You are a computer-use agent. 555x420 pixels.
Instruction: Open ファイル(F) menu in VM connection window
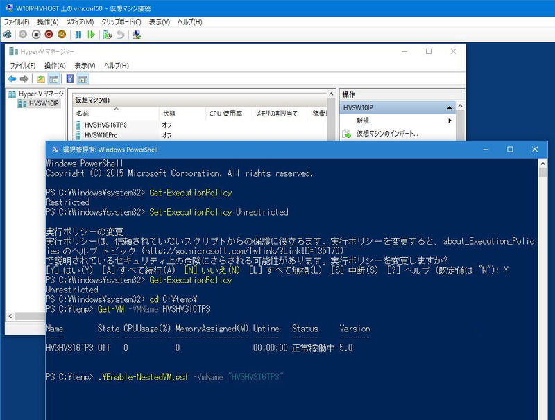(x=17, y=22)
